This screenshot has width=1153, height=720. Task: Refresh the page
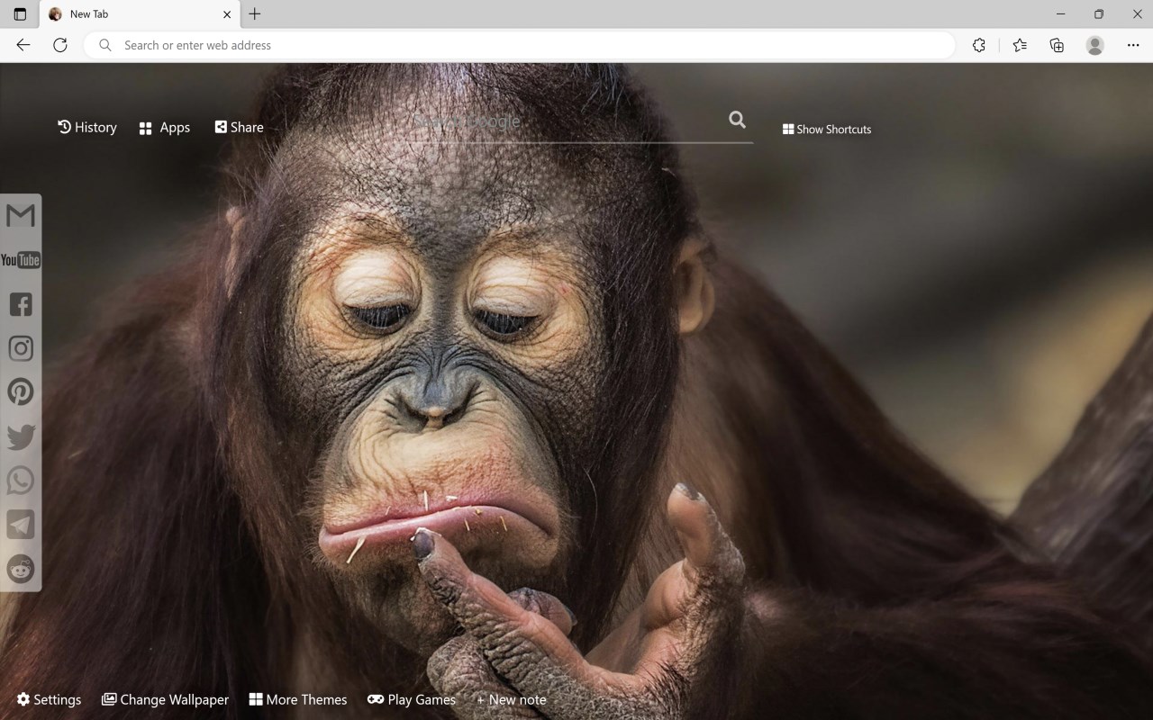[60, 45]
